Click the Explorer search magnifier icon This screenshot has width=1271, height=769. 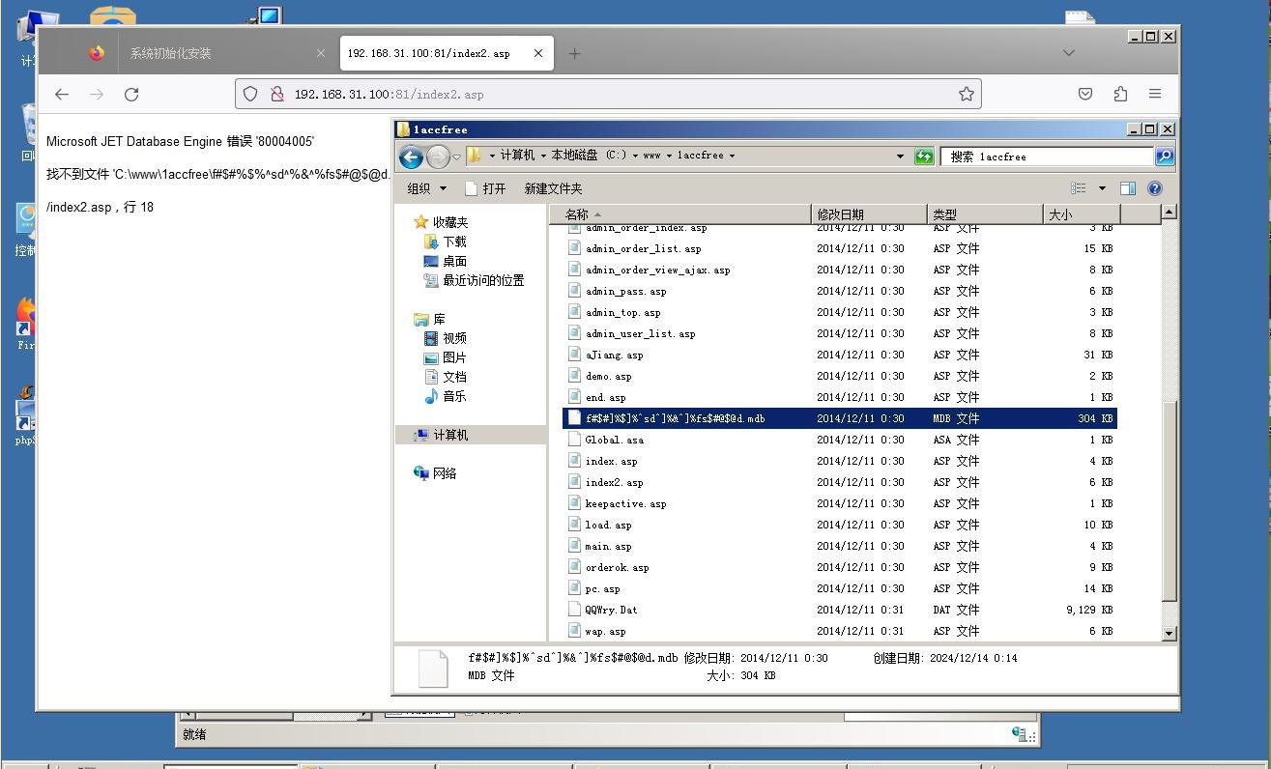pyautogui.click(x=1165, y=157)
